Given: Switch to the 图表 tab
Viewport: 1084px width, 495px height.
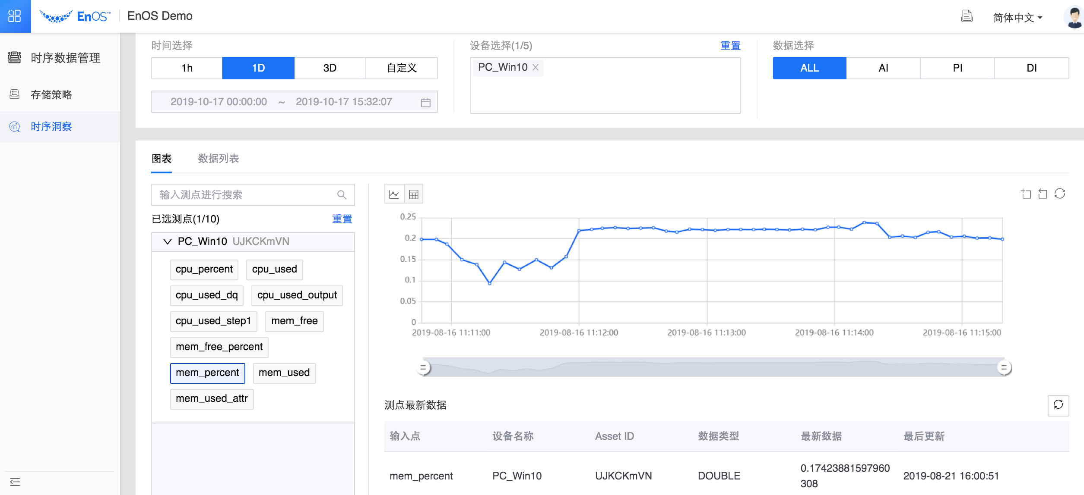Looking at the screenshot, I should tap(162, 159).
